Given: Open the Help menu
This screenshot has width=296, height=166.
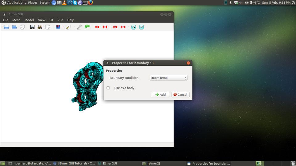Looking at the screenshot, I should pos(71,20).
